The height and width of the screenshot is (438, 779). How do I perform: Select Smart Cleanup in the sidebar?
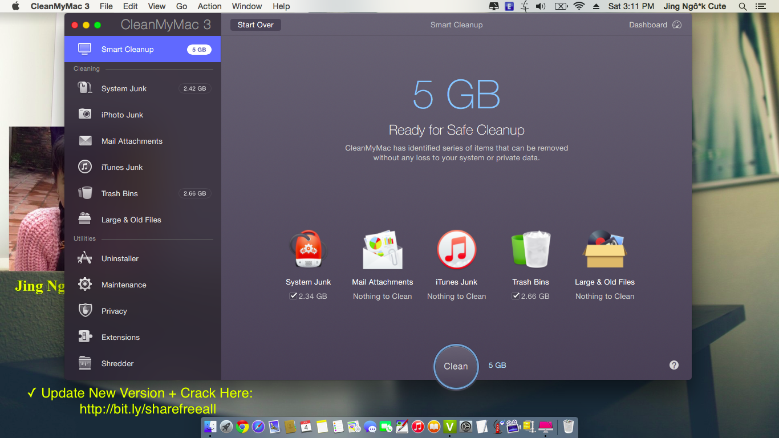click(143, 49)
